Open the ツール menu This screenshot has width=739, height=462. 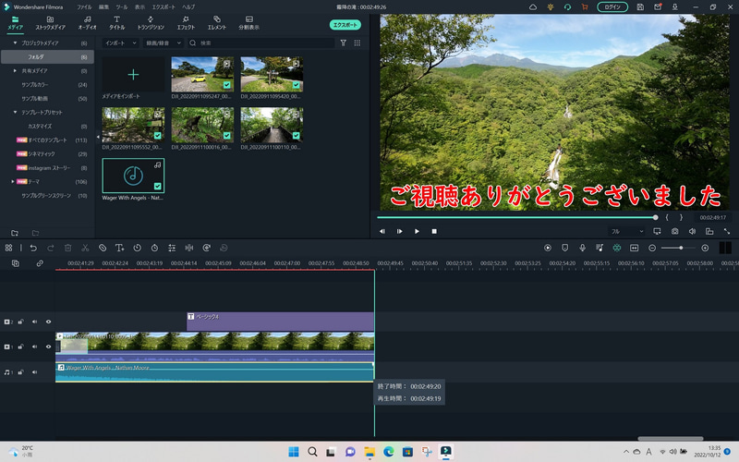[122, 7]
